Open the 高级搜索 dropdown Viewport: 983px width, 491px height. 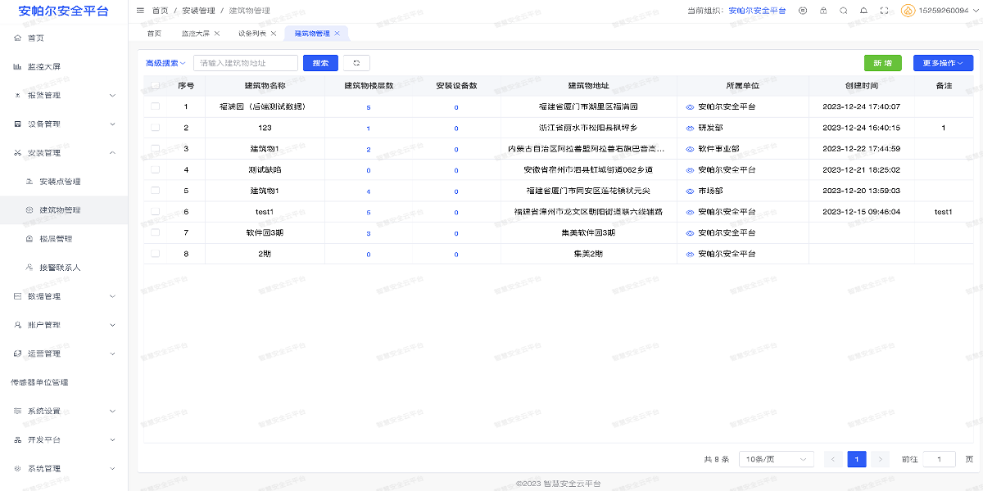coord(161,63)
